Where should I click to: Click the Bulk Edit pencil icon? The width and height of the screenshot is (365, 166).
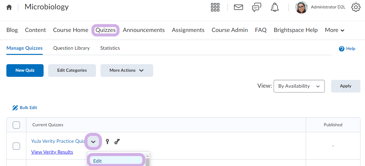(x=15, y=108)
